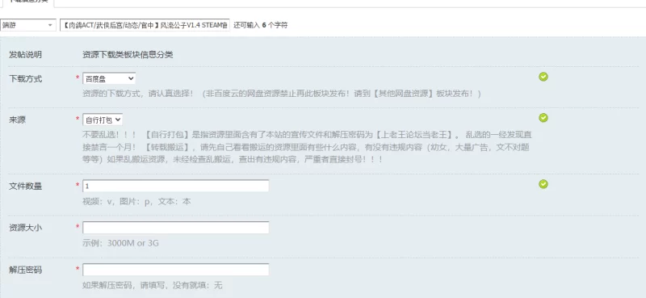This screenshot has height=298, width=646.
Task: Click green checkmark beside 下载方式 row
Action: click(x=543, y=77)
